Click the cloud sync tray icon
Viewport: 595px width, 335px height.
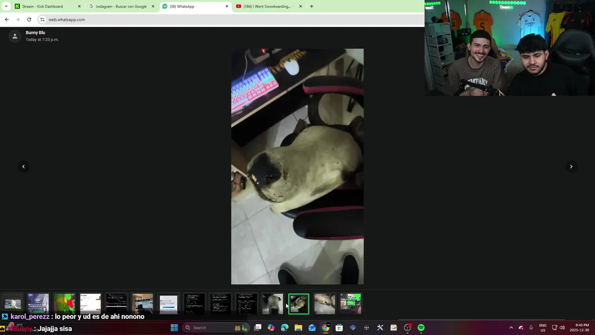pyautogui.click(x=521, y=328)
